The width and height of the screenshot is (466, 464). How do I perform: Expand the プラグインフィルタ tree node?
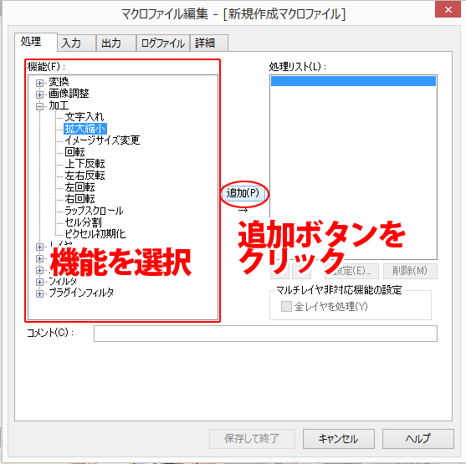[x=39, y=293]
